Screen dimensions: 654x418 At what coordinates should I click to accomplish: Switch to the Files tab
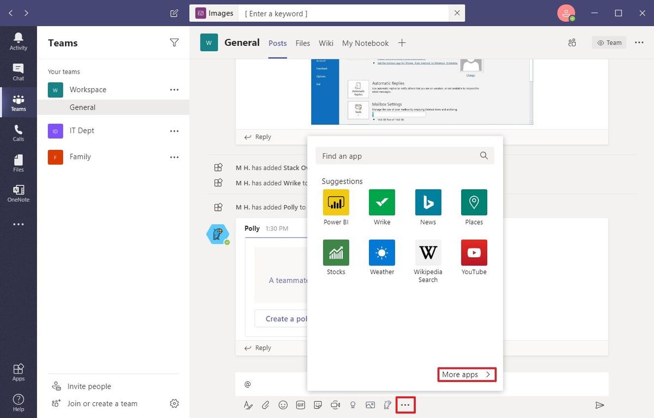coord(302,43)
